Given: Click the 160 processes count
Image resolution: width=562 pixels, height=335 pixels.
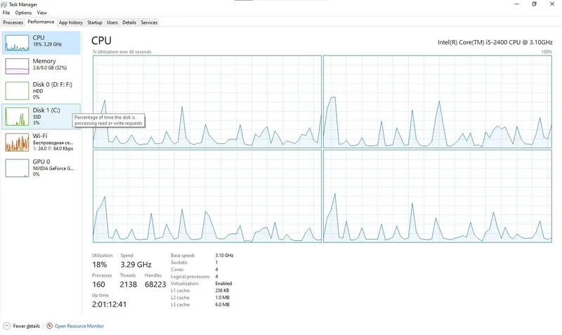Looking at the screenshot, I should click(x=98, y=284).
